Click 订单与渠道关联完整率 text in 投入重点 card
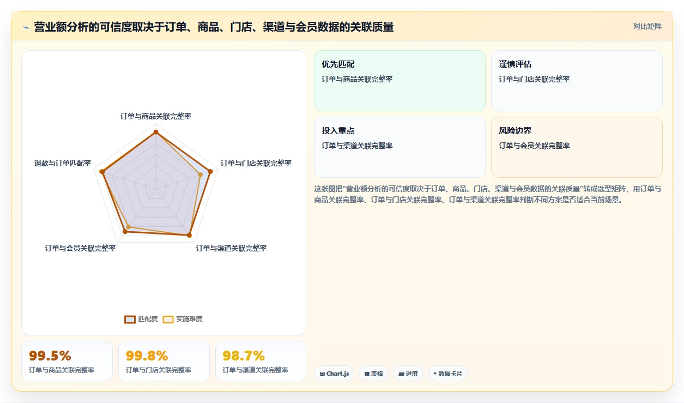This screenshot has height=403, width=684. coord(357,146)
